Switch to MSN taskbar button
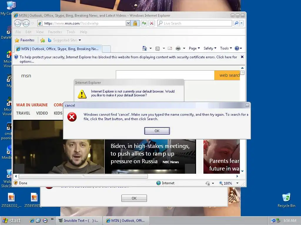Image resolution: width=301 pixels, height=225 pixels. click(x=126, y=221)
